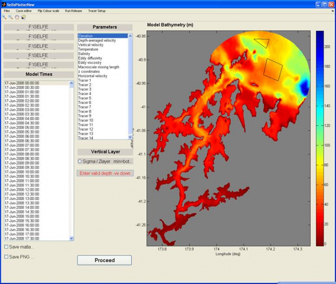Open the Tracer Setup menu
336x284 pixels.
(x=97, y=10)
